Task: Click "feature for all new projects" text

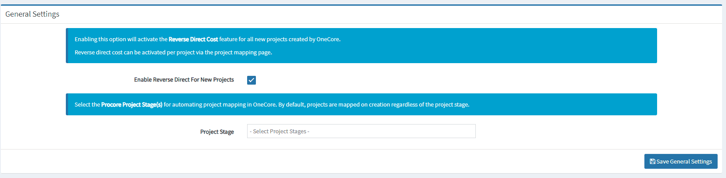Action: click(x=253, y=39)
